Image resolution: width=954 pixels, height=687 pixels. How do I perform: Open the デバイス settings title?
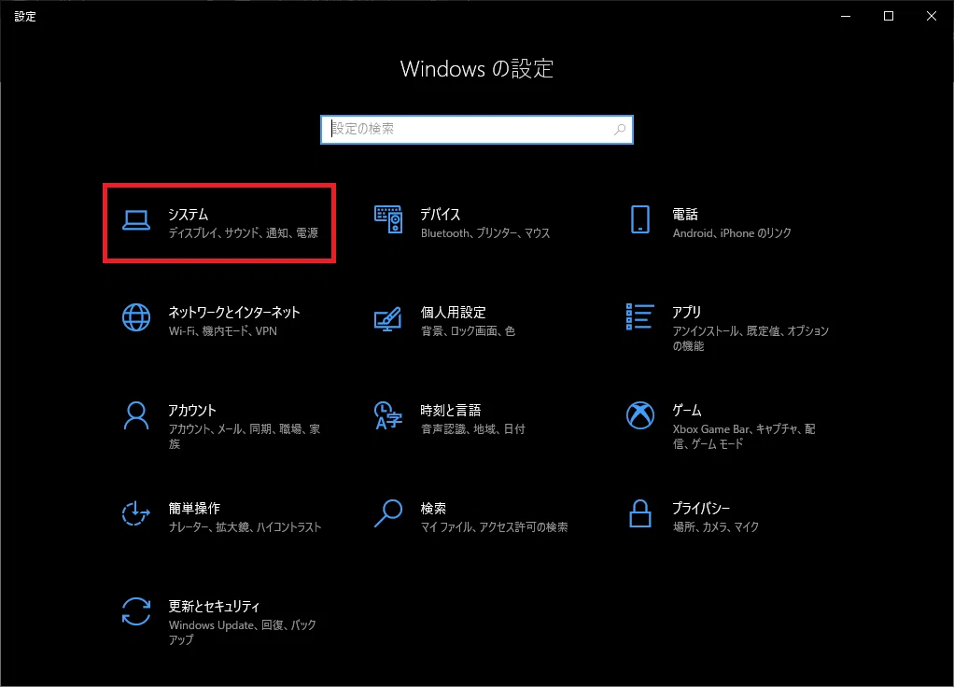(x=440, y=214)
